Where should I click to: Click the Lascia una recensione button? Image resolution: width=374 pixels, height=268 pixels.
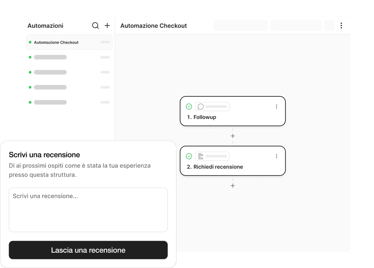[x=88, y=250]
